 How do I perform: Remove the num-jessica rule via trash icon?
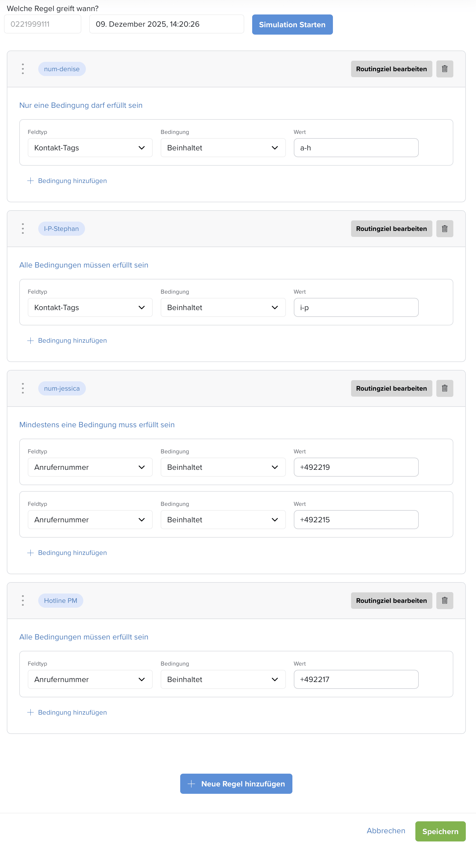(444, 388)
